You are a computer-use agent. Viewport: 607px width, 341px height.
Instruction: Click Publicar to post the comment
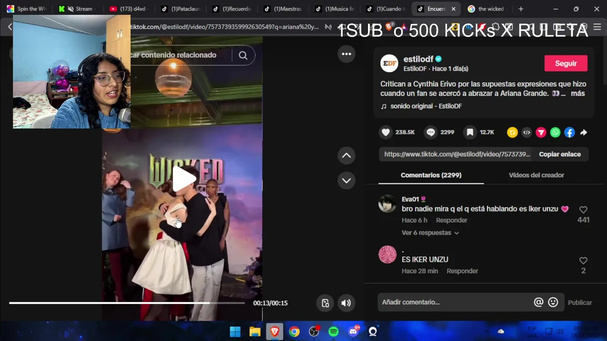point(579,303)
